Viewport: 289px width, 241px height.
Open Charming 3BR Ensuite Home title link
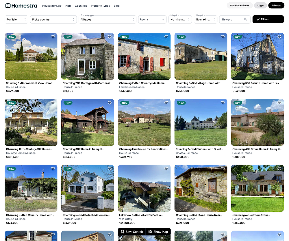(x=257, y=83)
